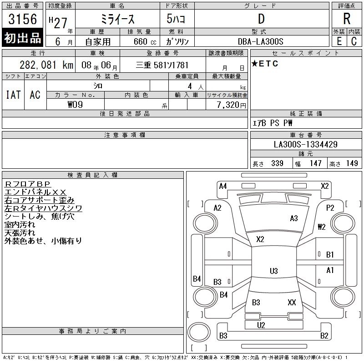The width and height of the screenshot is (364, 364).
Task: Click inspector note RフロアBP
Action: point(27,184)
